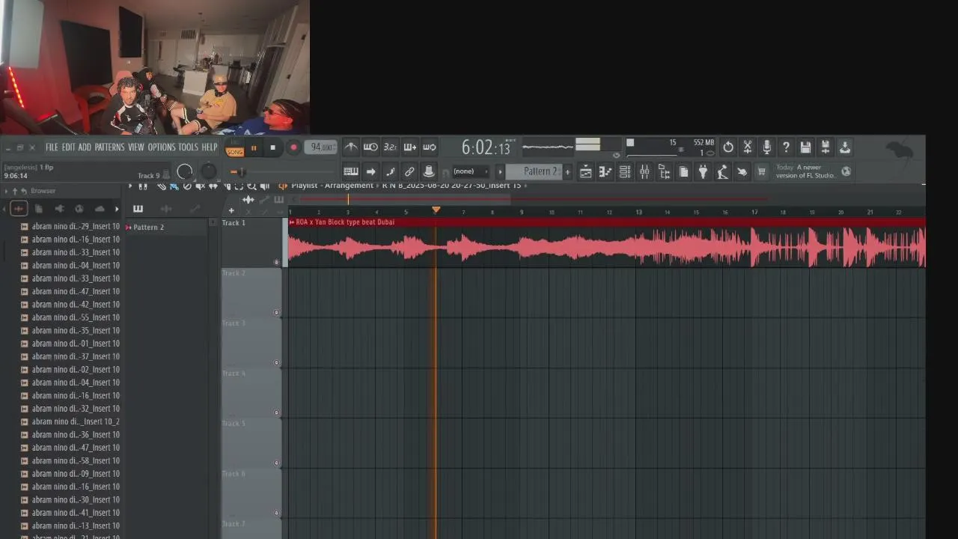This screenshot has height=539, width=958.
Task: Open the audio editor scissors icon
Action: point(747,147)
